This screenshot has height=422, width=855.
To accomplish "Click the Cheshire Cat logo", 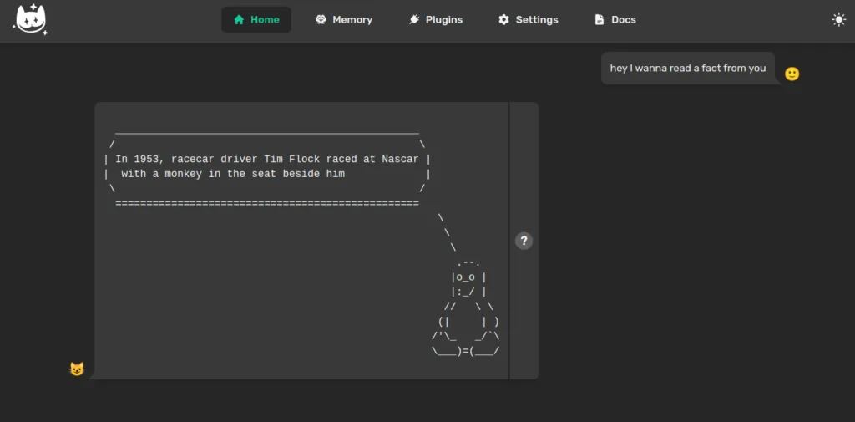I will [31, 20].
